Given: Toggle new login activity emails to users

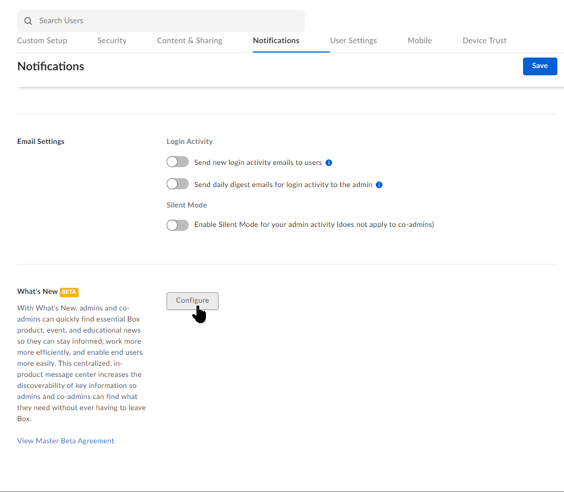Looking at the screenshot, I should [x=178, y=162].
